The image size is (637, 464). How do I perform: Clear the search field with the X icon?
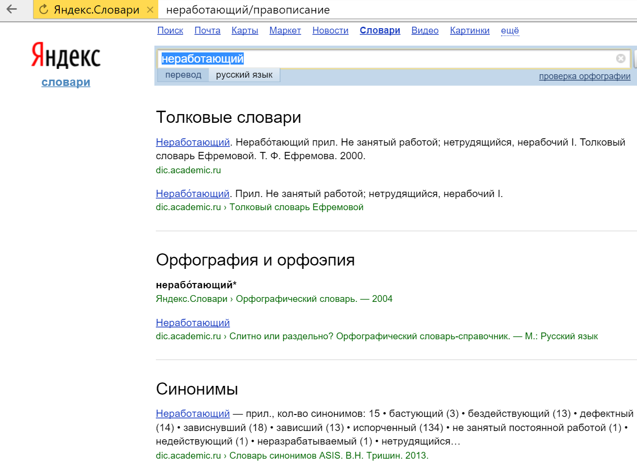pos(620,59)
